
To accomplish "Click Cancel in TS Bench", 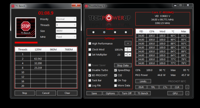I will [x=46, y=93].
